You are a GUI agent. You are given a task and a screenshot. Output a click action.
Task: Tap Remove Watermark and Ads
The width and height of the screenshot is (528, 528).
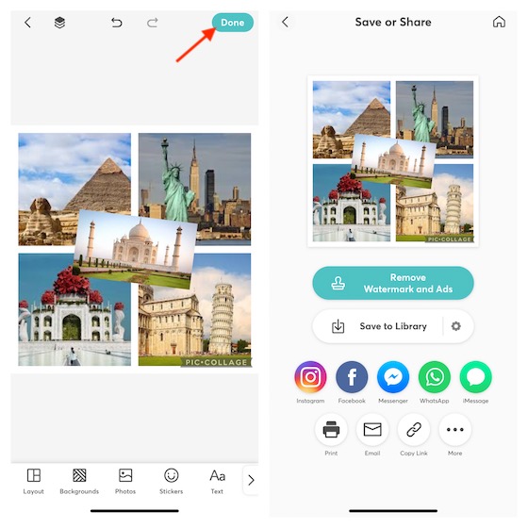click(393, 283)
